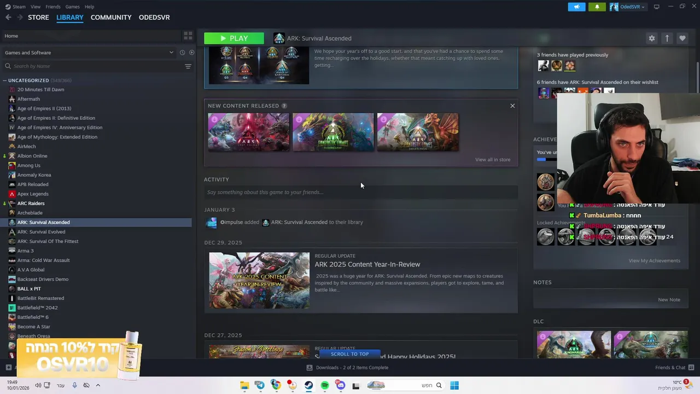Click SCROLL TO TOP button
The width and height of the screenshot is (700, 394).
[x=349, y=354]
